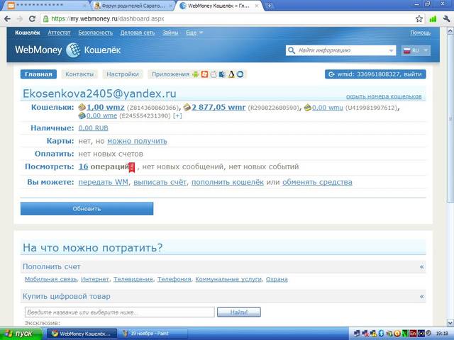Click the Мобильная связь link
This screenshot has height=340, width=454.
click(x=50, y=279)
